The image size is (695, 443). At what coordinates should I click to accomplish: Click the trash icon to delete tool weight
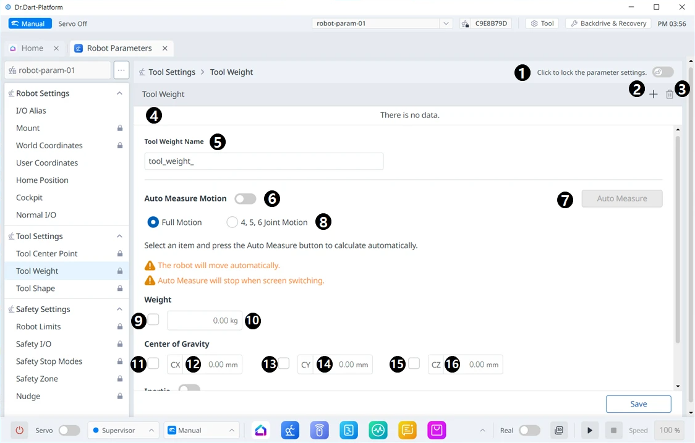pos(670,95)
